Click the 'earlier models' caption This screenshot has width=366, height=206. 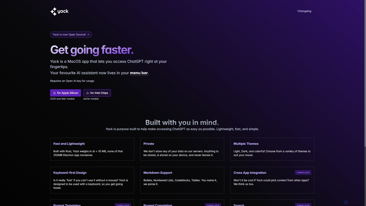coord(91,99)
